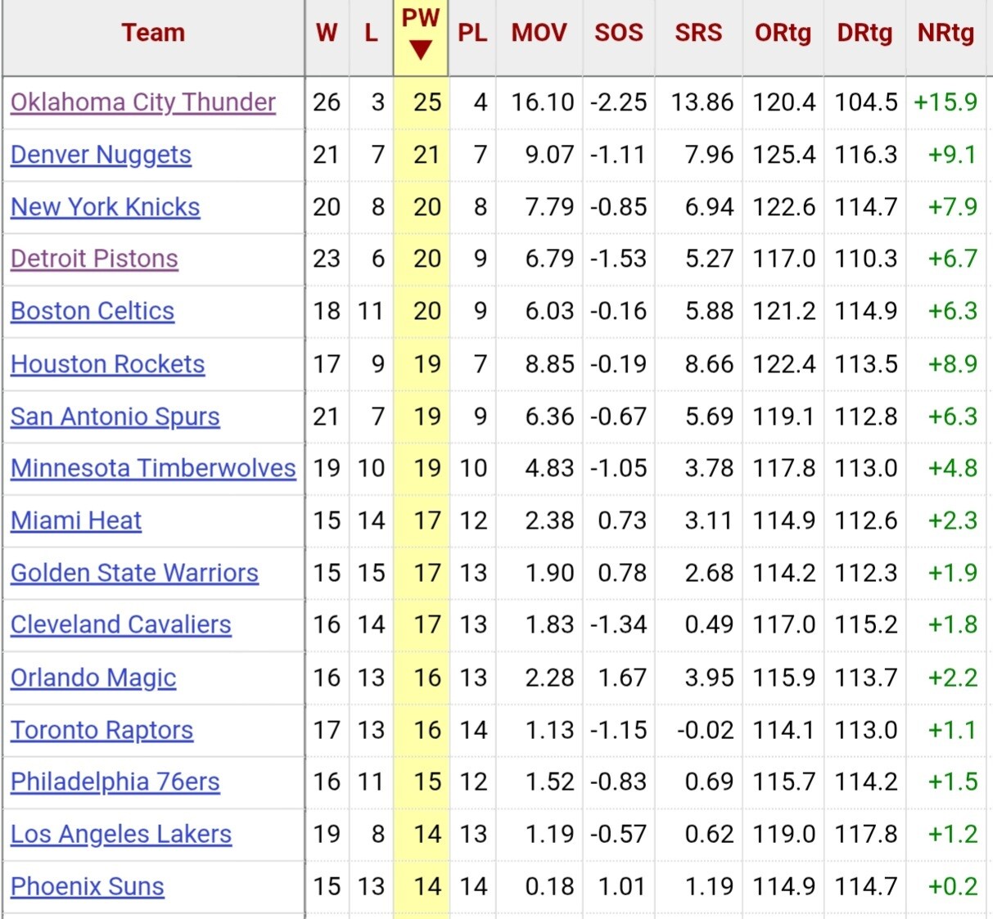
Task: Sort by L column header
Action: coord(371,33)
